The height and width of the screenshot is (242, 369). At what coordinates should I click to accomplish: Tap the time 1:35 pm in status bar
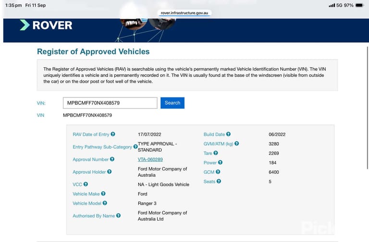click(x=13, y=5)
